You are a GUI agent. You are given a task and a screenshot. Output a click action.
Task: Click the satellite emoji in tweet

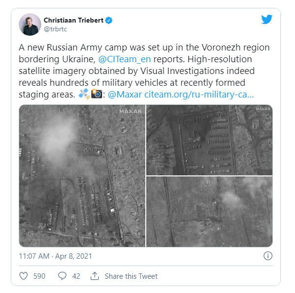pyautogui.click(x=84, y=94)
